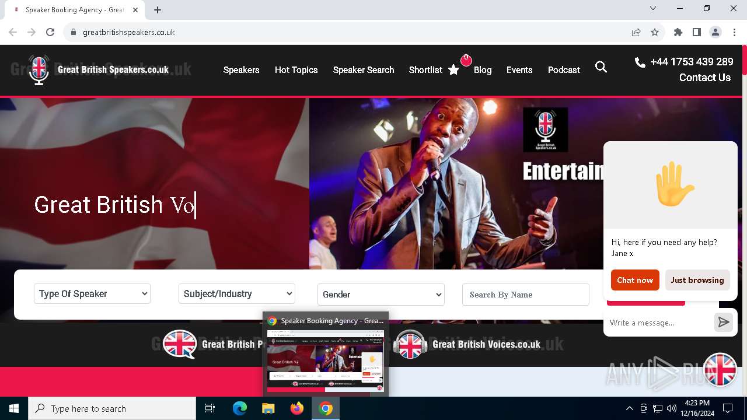
Task: Open the volume speaker tray icon
Action: click(x=672, y=408)
